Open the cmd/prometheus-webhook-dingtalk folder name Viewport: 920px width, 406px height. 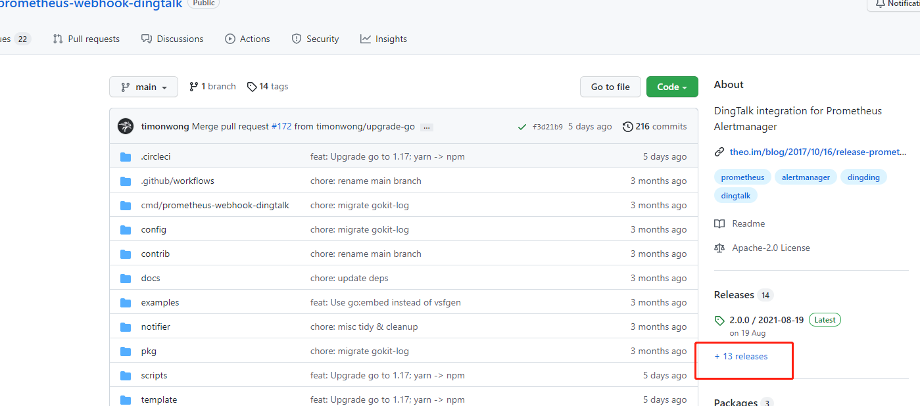coord(215,205)
